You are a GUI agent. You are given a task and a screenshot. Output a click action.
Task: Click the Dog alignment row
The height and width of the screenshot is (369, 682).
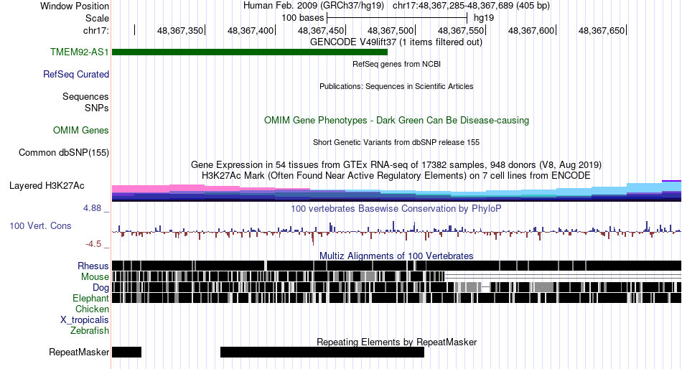396,287
